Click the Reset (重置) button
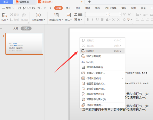Image resolution: width=153 pixels, height=120 pixels. 78,15
